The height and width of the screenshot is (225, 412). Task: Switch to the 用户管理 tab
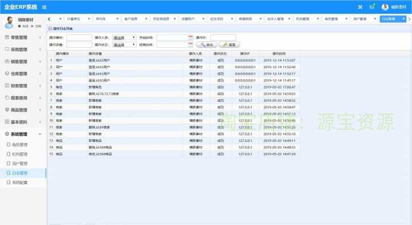tap(360, 19)
